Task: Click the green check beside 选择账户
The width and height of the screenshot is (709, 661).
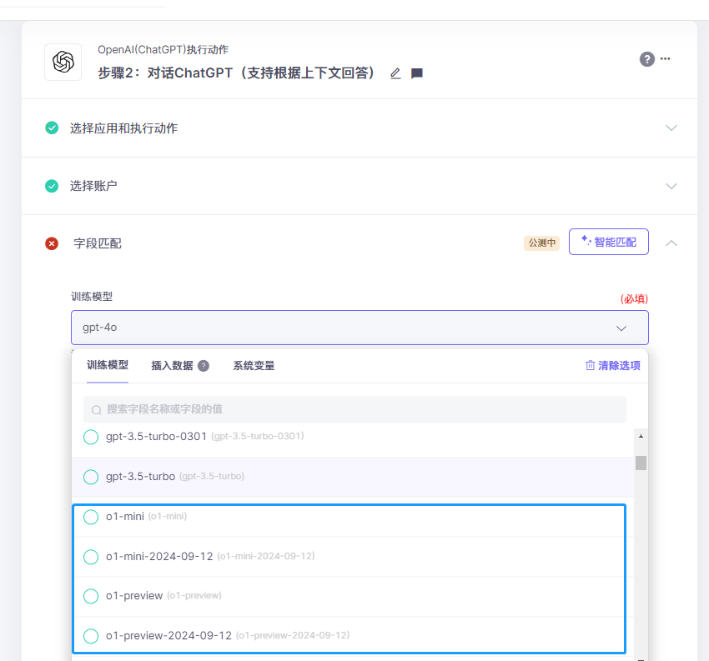Action: coord(52,186)
